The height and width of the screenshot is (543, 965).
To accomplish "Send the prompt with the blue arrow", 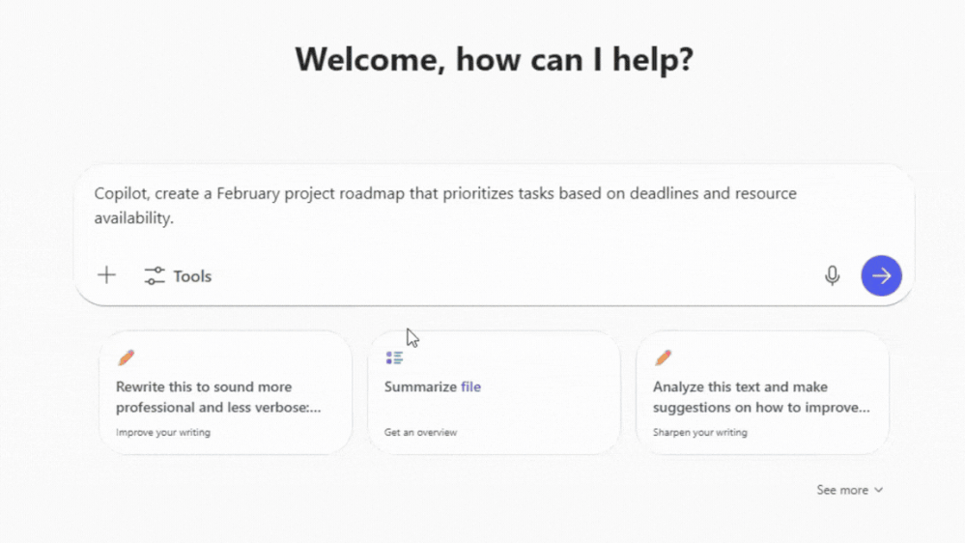I will (x=881, y=275).
